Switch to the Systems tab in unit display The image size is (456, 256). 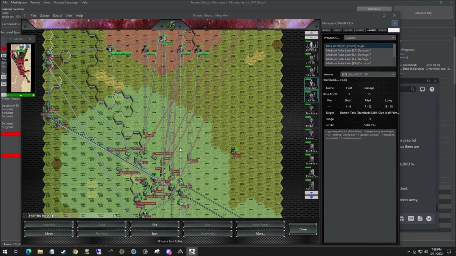360,30
